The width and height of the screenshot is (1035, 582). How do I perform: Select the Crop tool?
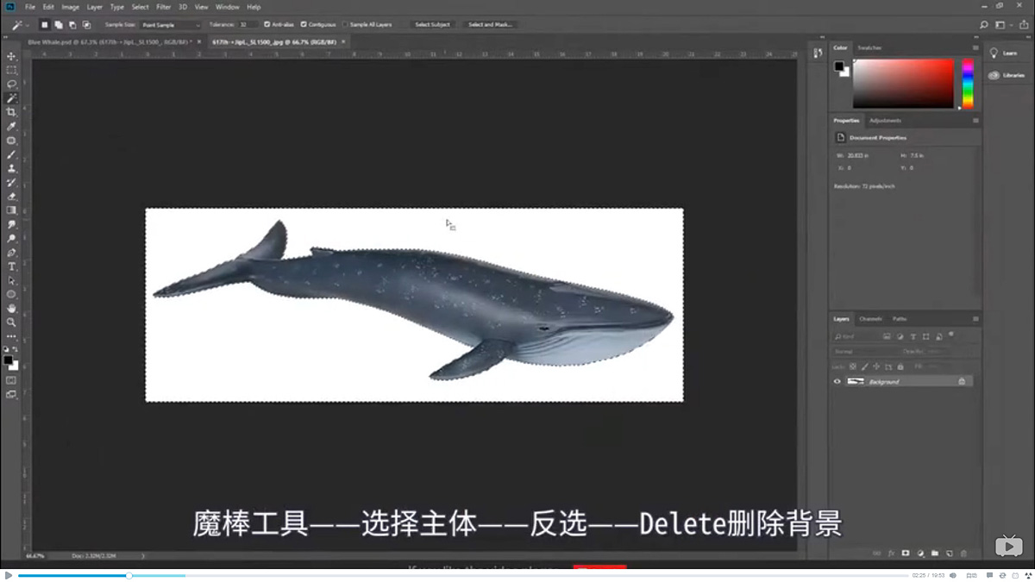[11, 112]
